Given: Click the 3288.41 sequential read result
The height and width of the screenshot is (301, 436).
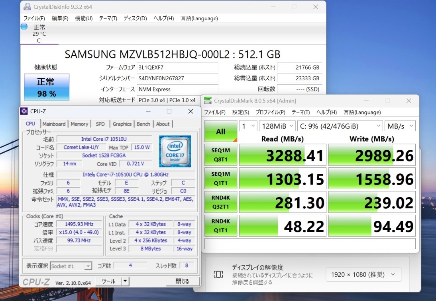Looking at the screenshot, I should coord(283,155).
